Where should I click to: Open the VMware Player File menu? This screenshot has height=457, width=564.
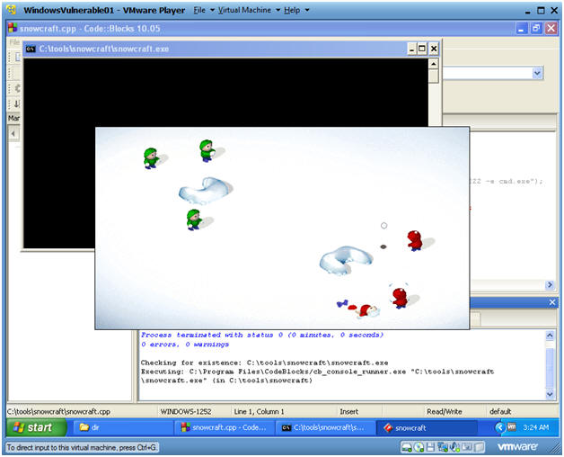199,10
